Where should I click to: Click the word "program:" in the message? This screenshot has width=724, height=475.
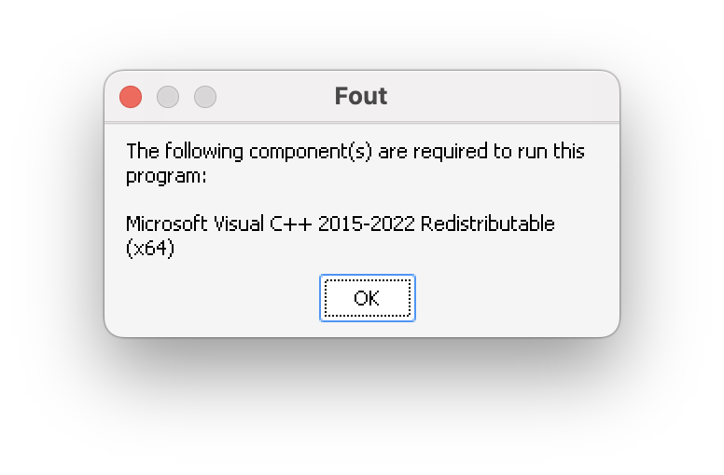(x=166, y=176)
